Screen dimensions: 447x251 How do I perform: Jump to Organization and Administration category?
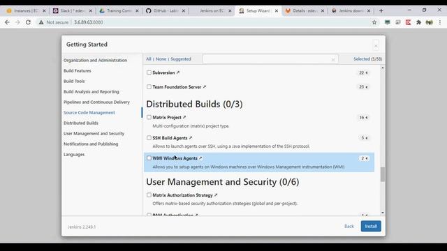(x=95, y=61)
